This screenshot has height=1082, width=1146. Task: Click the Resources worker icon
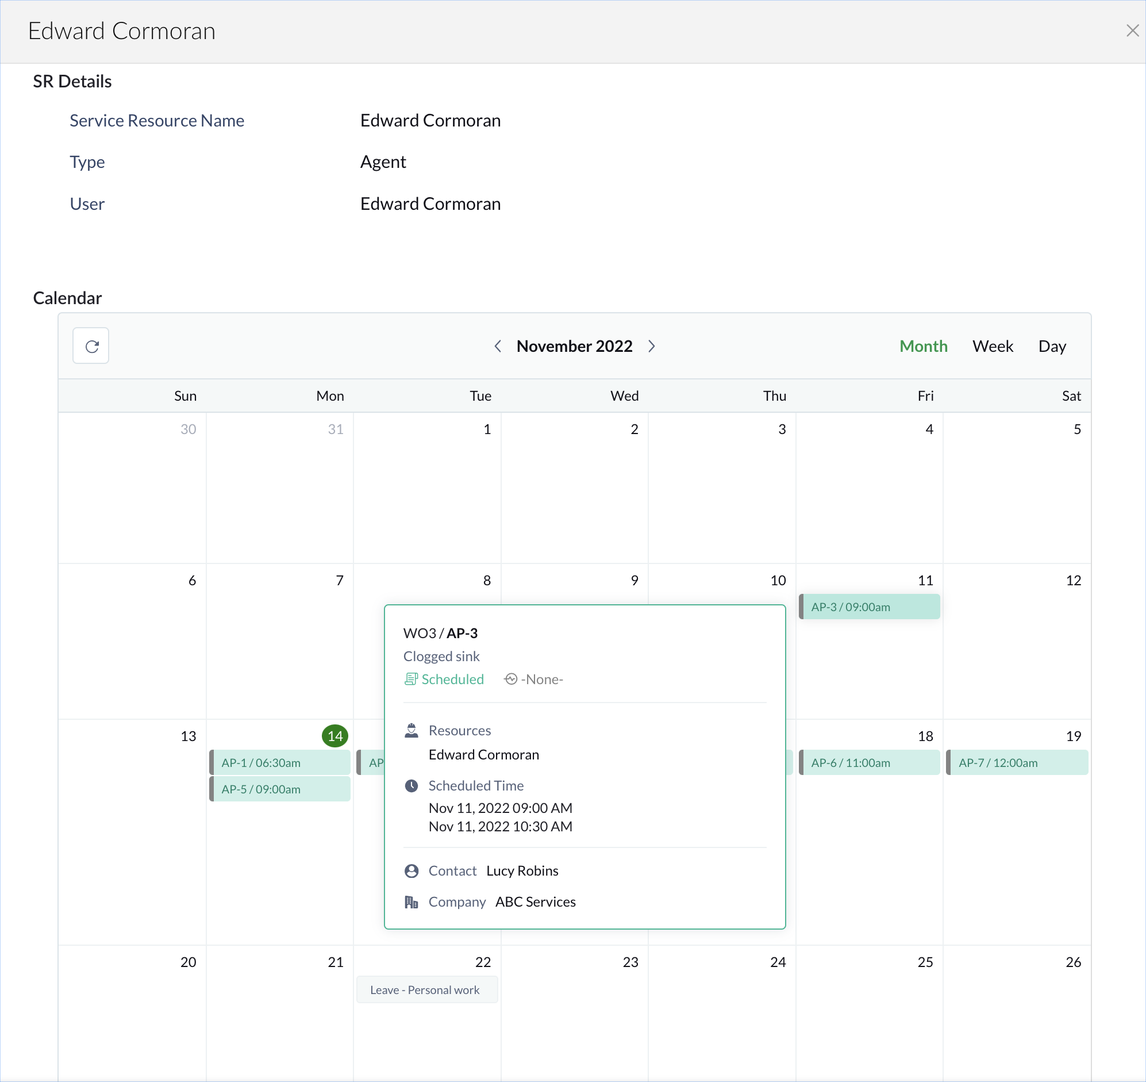tap(412, 730)
